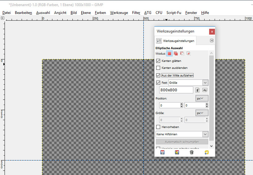Enable the Kanten ausblenden checkbox
This screenshot has height=175, width=253.
(158, 68)
